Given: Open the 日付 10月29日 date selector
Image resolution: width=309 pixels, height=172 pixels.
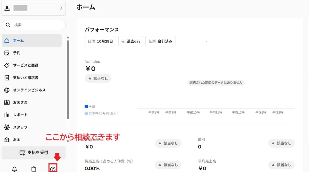Looking at the screenshot, I should point(100,41).
